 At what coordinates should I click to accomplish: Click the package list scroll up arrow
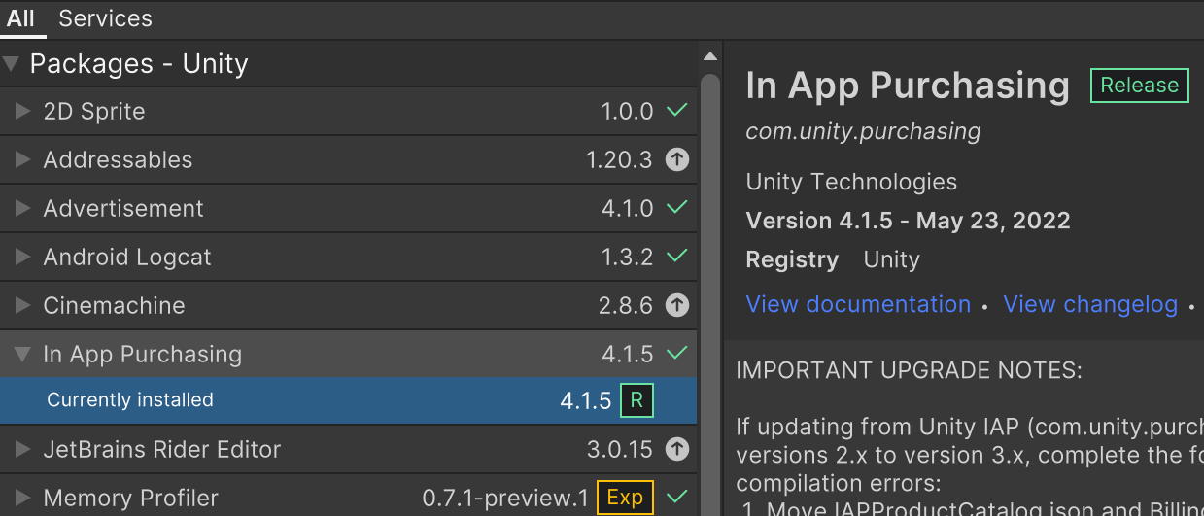(710, 55)
